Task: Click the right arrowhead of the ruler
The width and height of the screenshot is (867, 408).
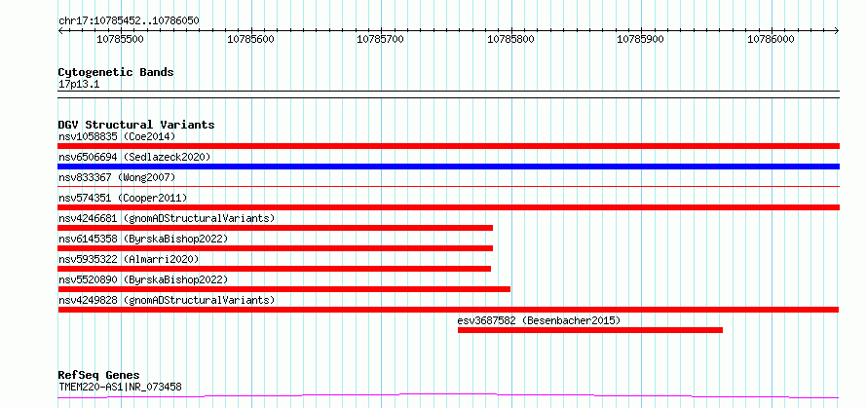Action: [x=837, y=31]
